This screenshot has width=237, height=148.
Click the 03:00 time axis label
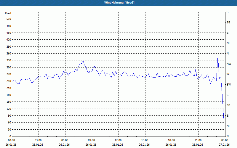(38, 140)
